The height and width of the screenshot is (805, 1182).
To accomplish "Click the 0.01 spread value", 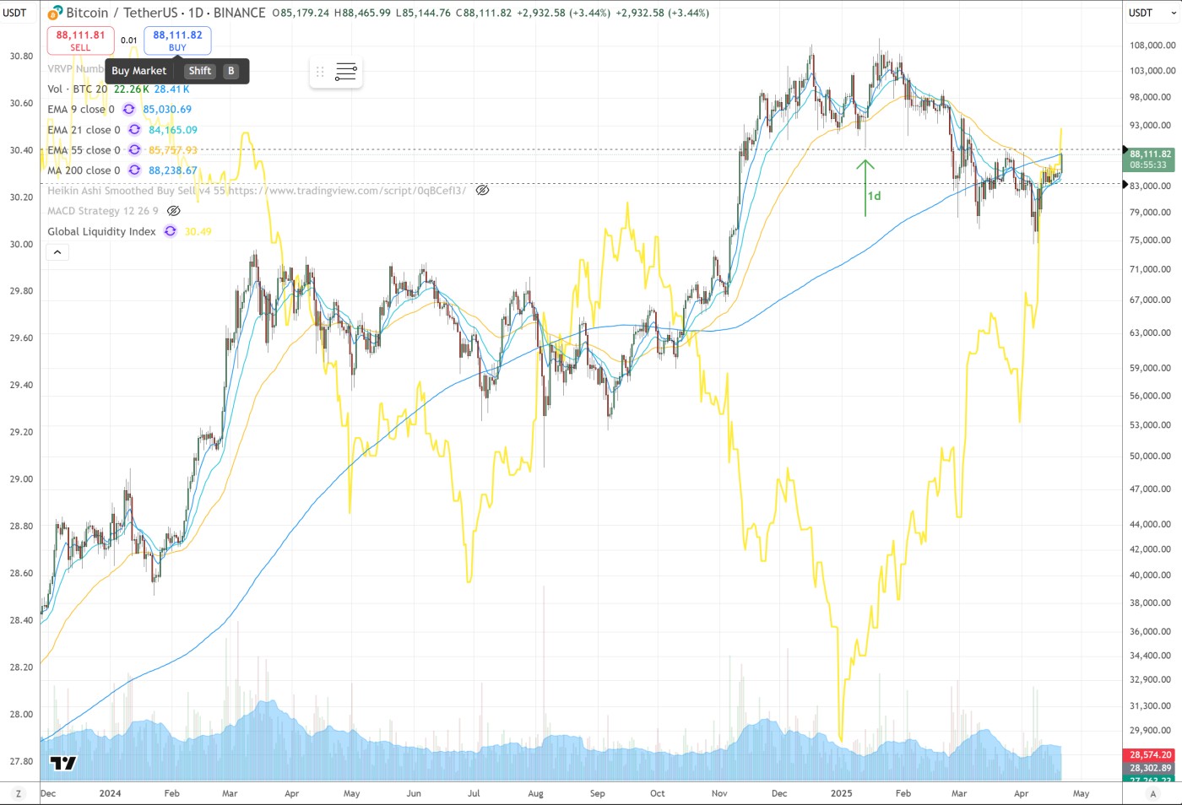I will [129, 41].
